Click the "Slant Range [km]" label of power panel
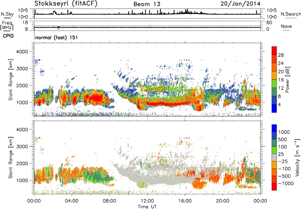This screenshot has height=209, width=301. pos(11,80)
